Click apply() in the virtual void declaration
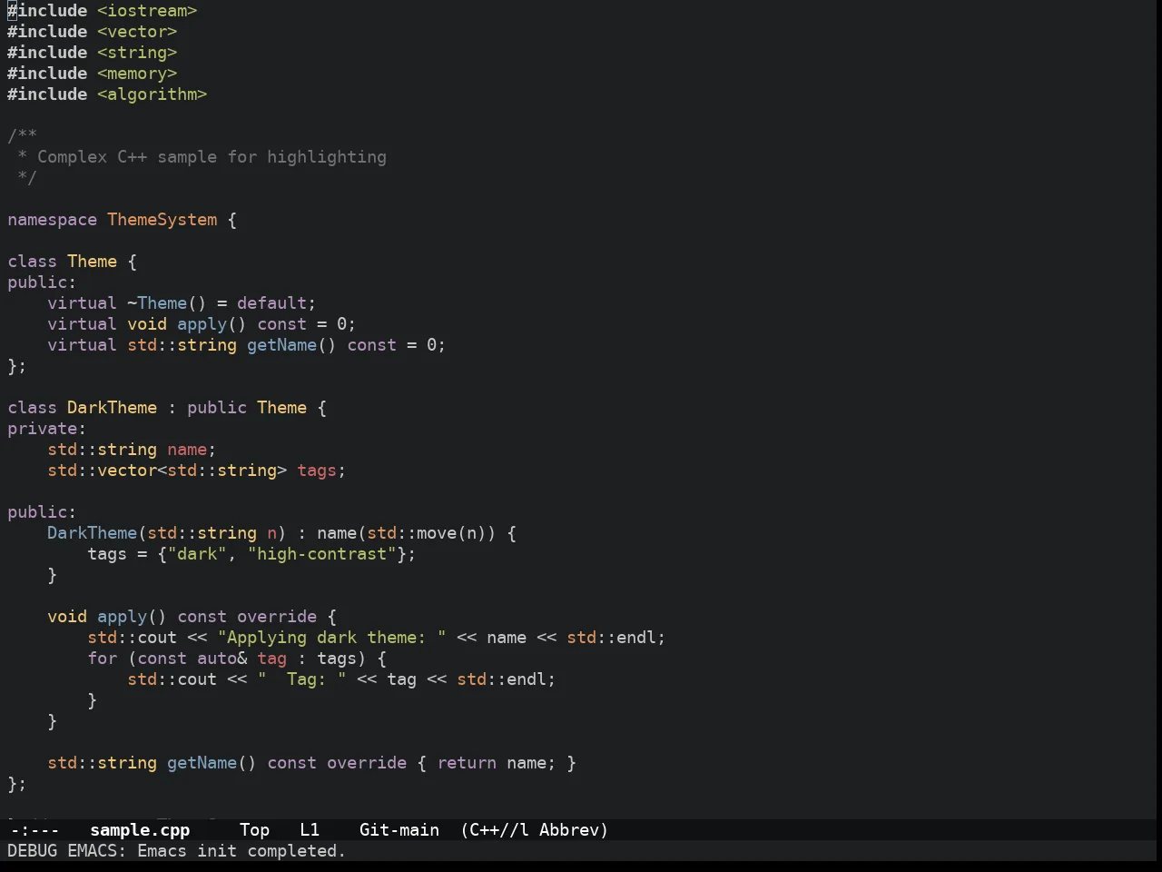1162x872 pixels. [212, 324]
